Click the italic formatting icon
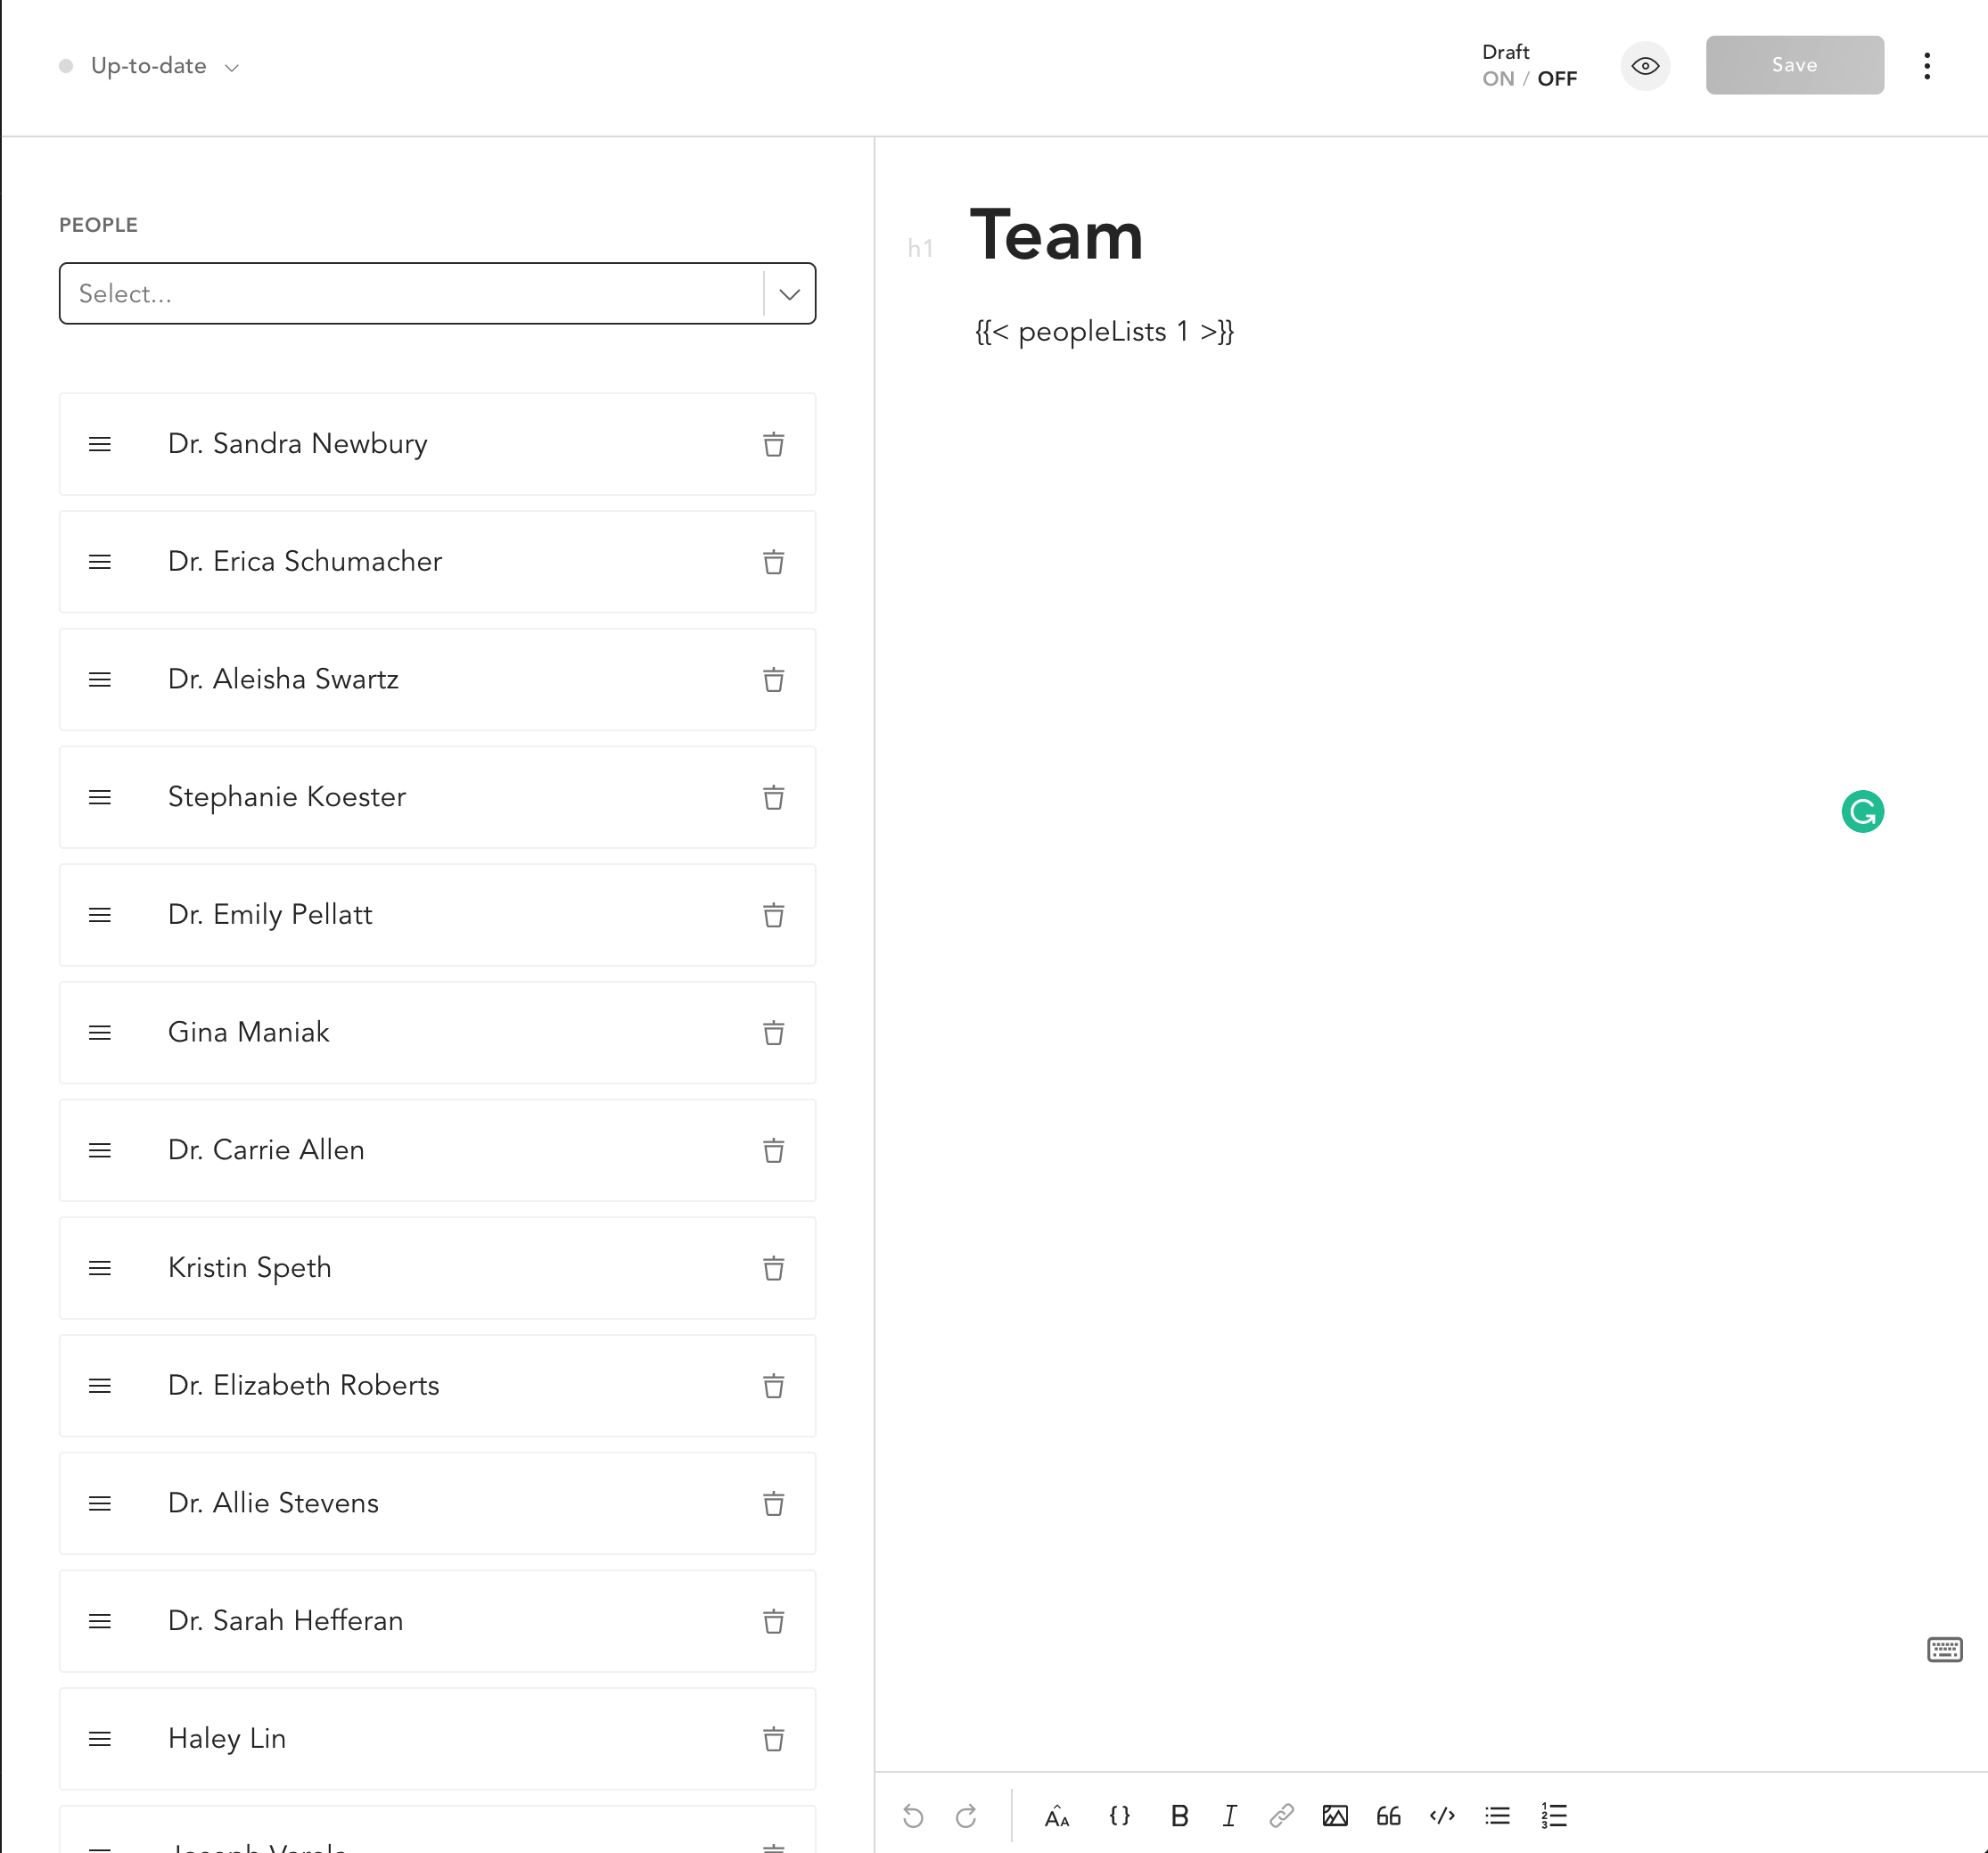Screen dimensions: 1988x1853 [1229, 1816]
